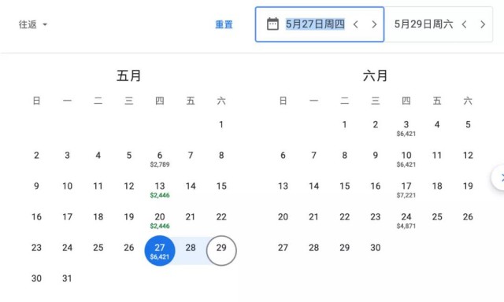Image resolution: width=504 pixels, height=302 pixels.
Task: Go to previous day for departure date
Action: click(x=355, y=24)
